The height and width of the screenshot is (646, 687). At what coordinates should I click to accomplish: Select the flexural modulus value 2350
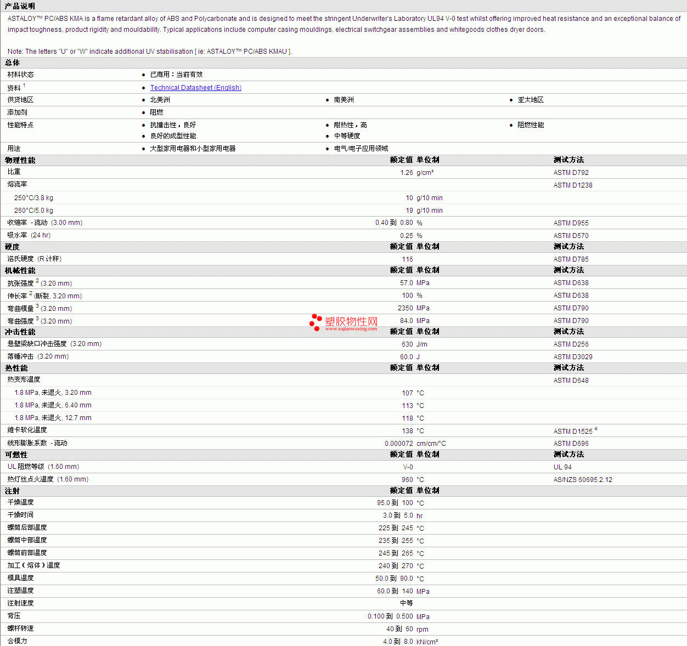[406, 308]
